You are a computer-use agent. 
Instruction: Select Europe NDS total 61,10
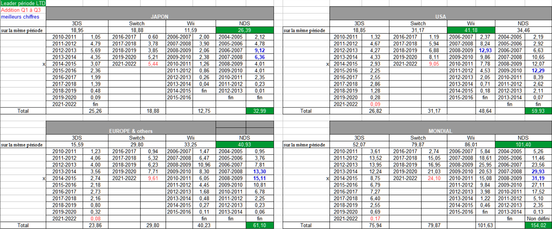[x=260, y=225]
